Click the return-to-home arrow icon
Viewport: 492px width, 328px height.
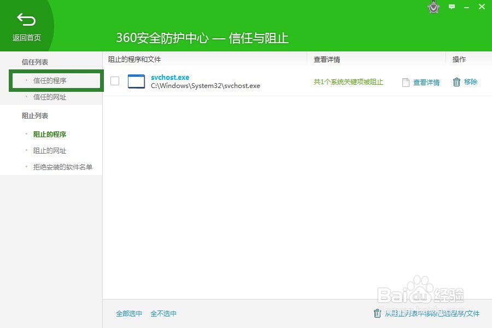(26, 20)
